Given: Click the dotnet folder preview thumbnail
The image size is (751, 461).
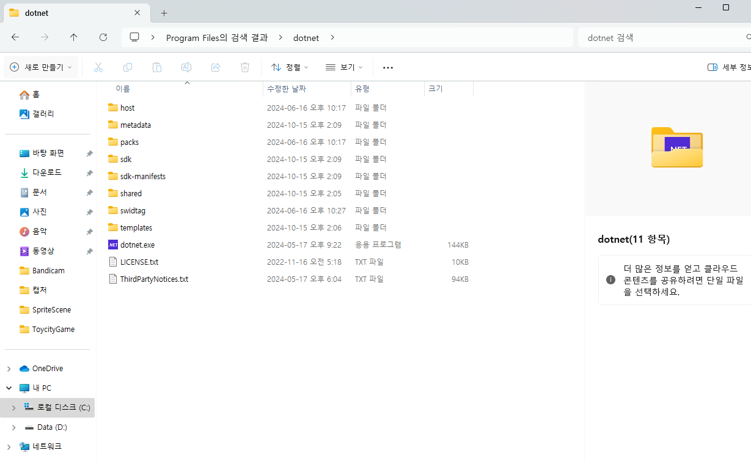Looking at the screenshot, I should point(677,147).
